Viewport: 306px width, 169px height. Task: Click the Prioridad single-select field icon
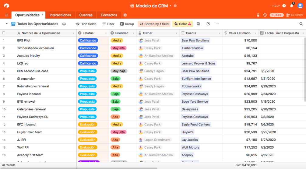pyautogui.click(x=112, y=33)
